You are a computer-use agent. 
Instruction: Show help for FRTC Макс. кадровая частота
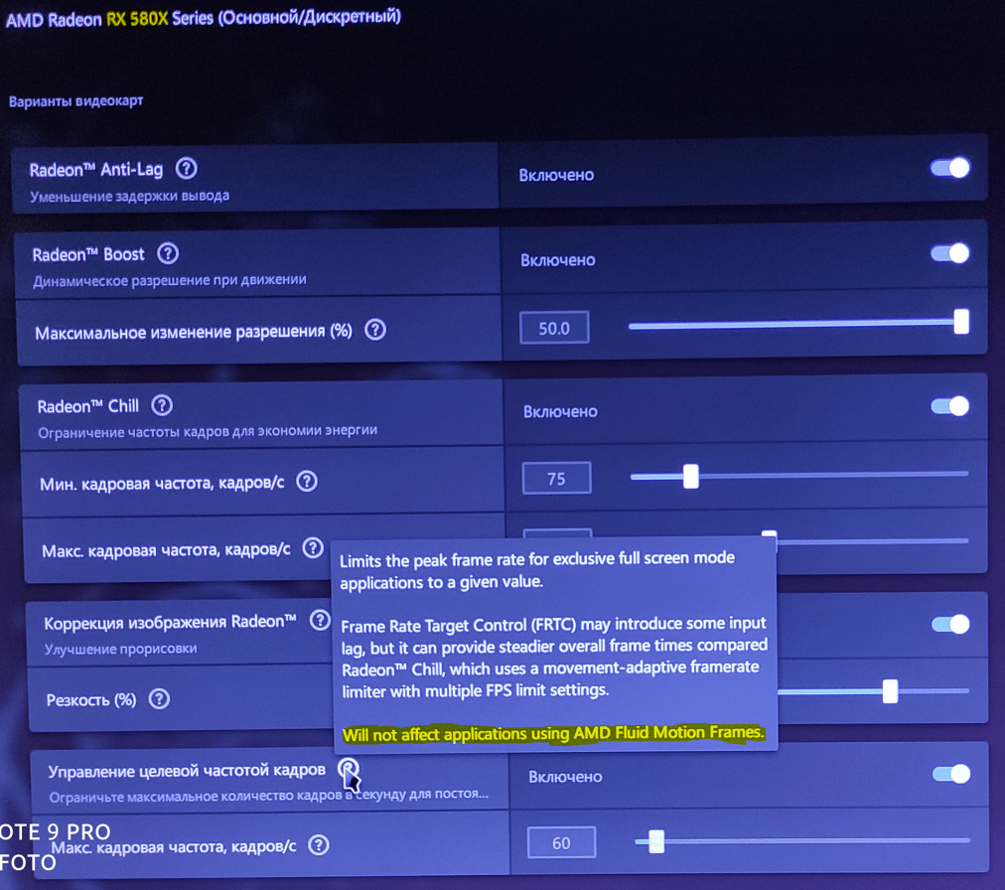point(319,845)
